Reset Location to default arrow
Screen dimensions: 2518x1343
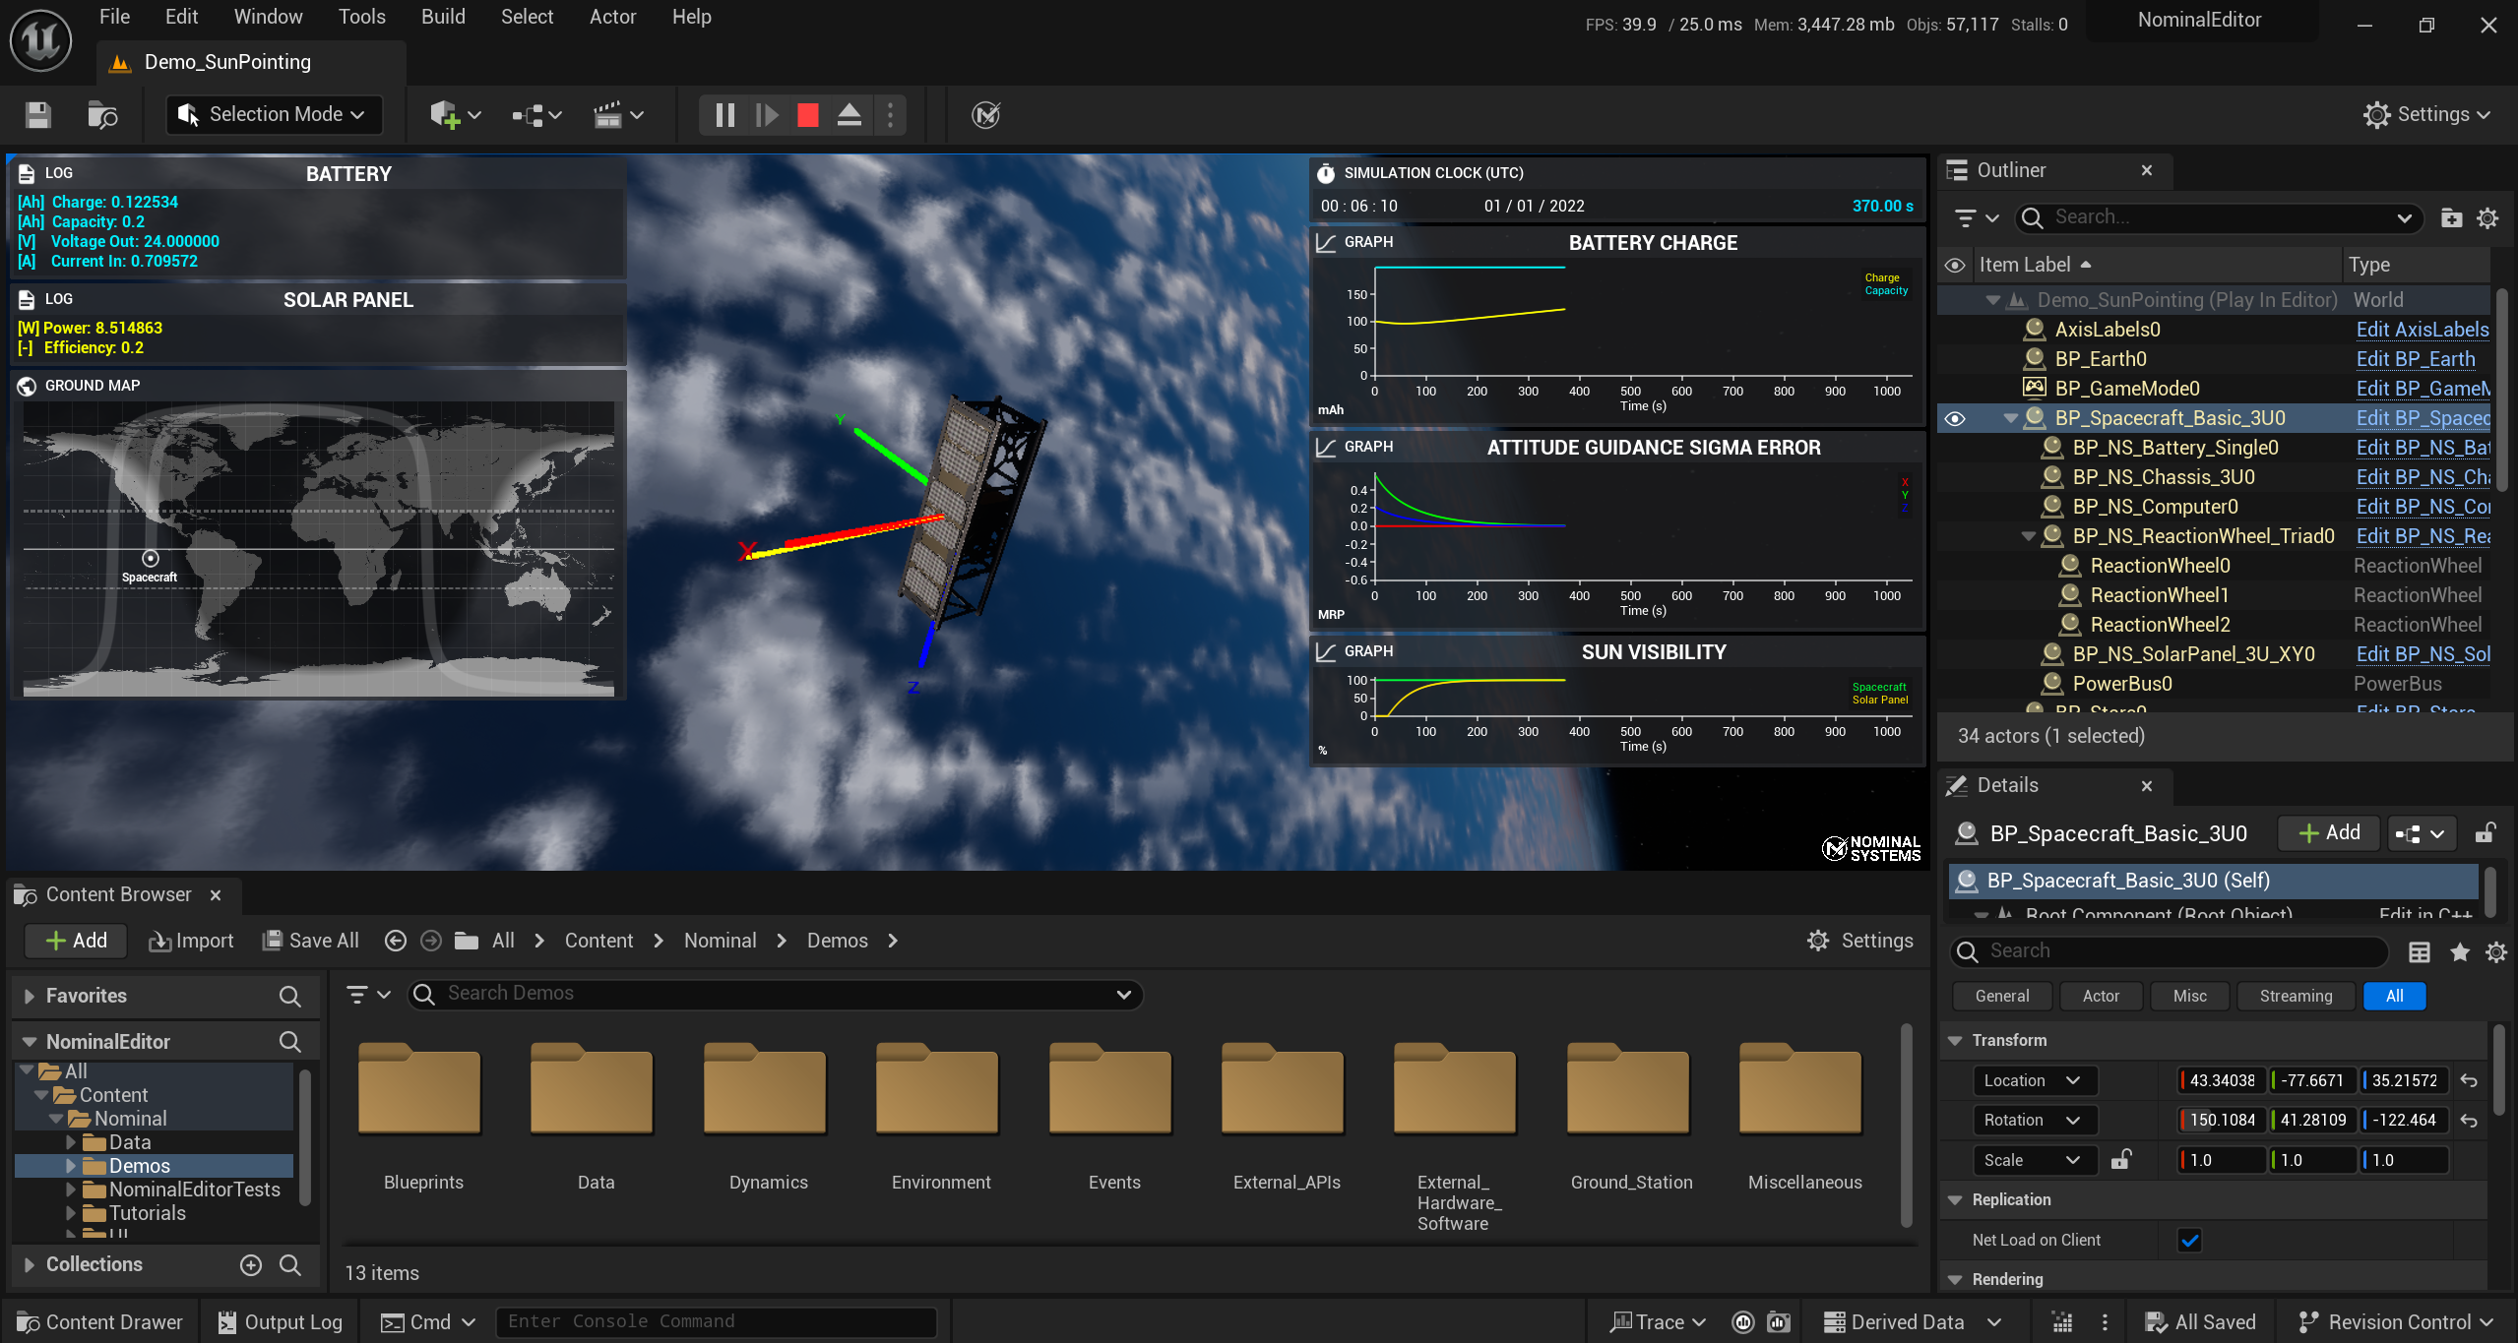(2469, 1080)
